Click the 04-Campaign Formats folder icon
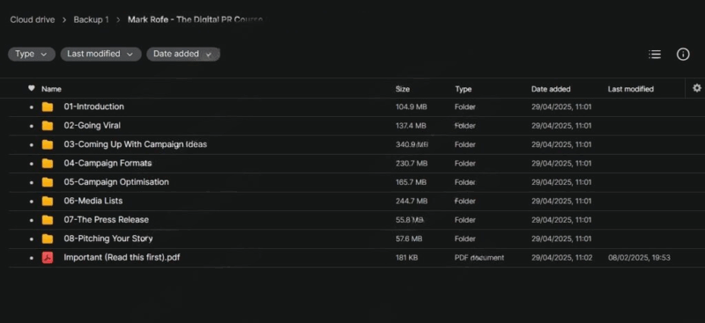The width and height of the screenshot is (705, 323). tap(48, 164)
